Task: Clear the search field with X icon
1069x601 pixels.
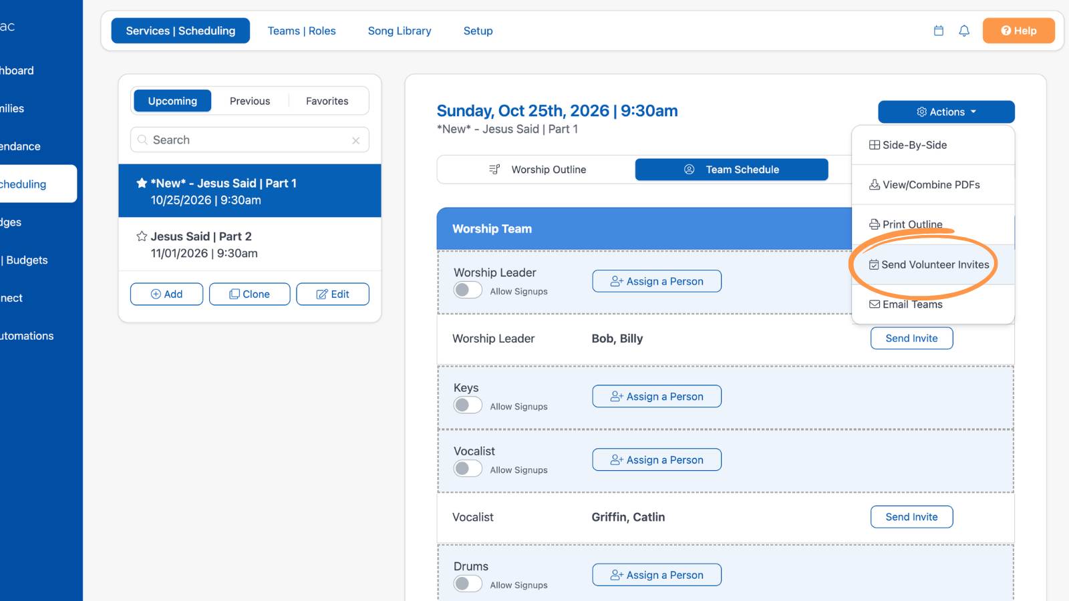Action: pyautogui.click(x=355, y=140)
